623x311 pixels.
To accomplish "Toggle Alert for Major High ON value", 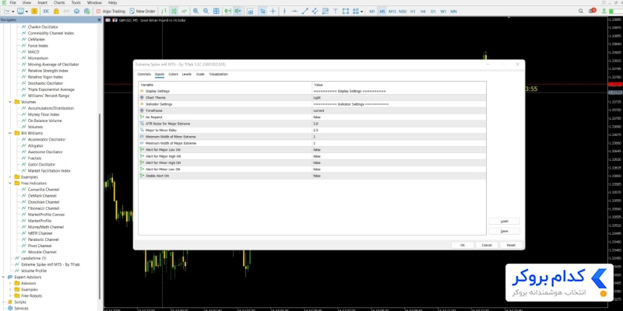I will (399, 156).
